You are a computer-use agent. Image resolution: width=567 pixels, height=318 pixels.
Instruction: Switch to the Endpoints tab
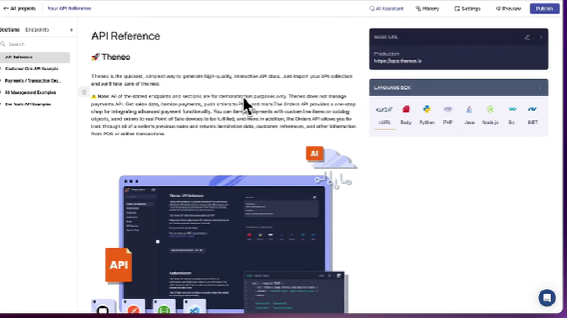37,29
